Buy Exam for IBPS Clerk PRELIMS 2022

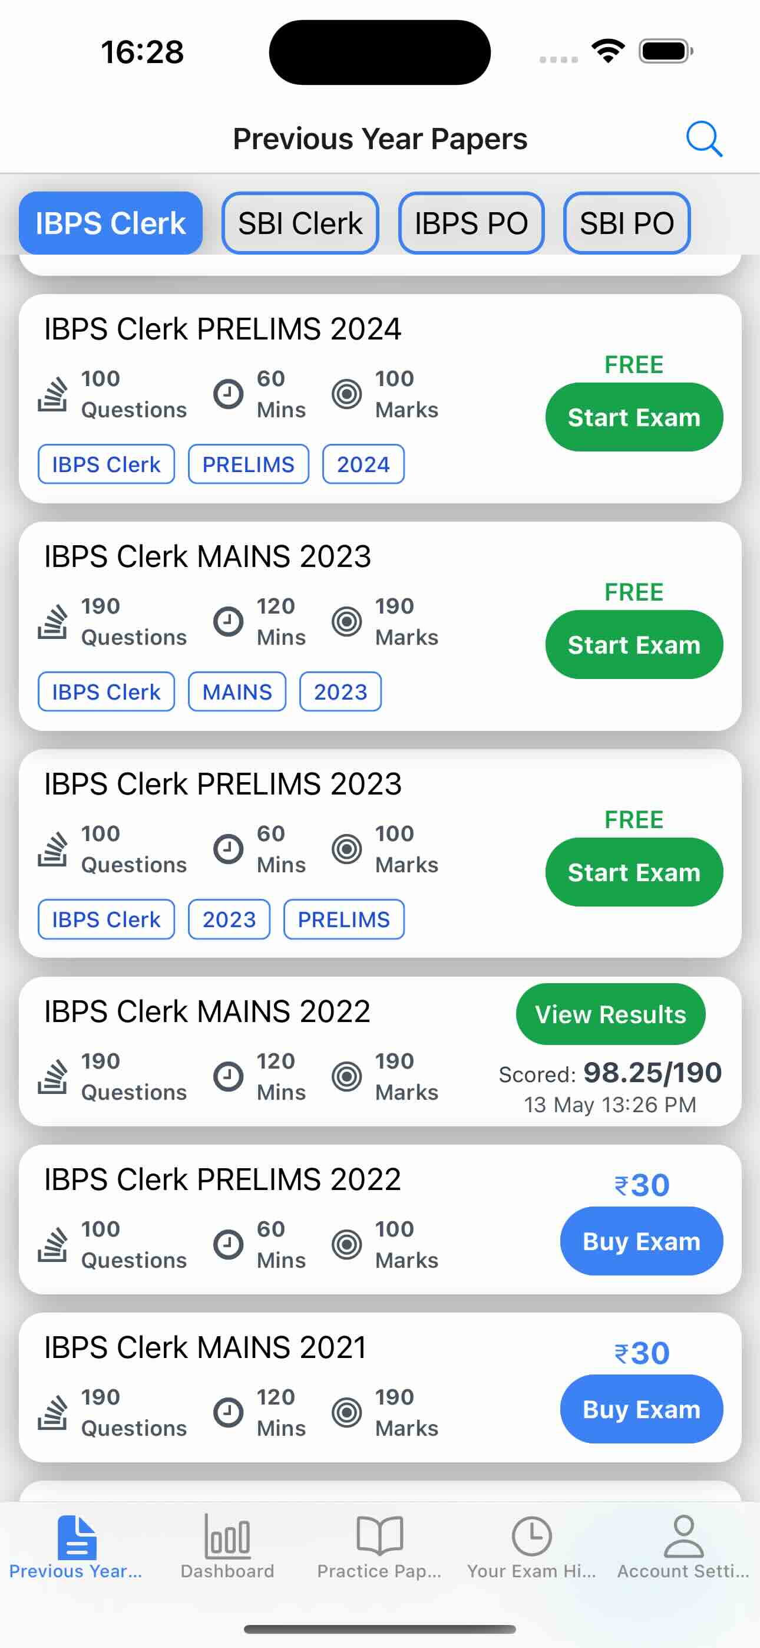[x=641, y=1241]
